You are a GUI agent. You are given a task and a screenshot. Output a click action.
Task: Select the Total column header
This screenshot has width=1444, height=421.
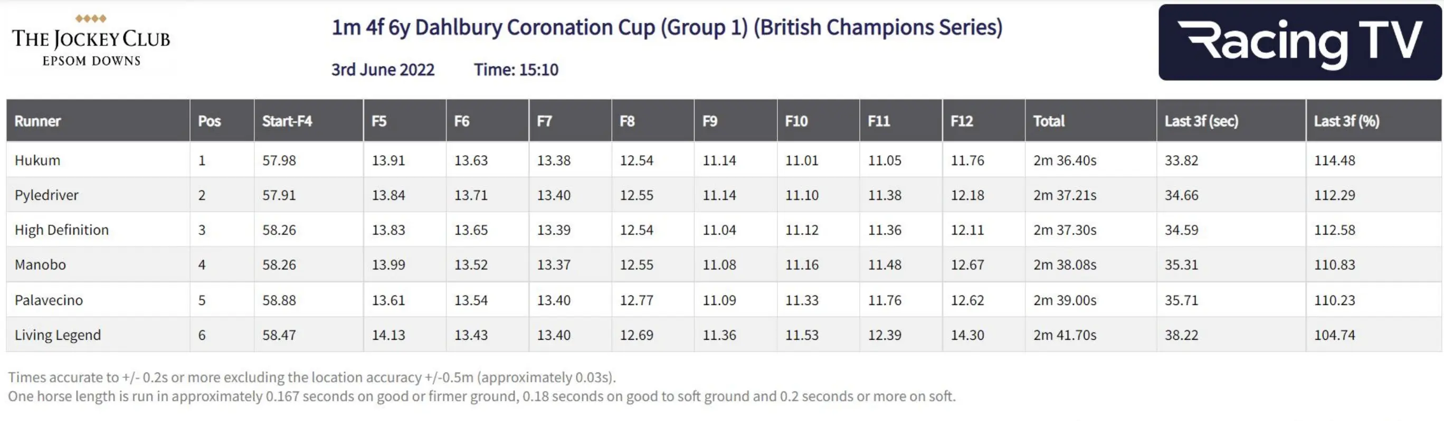coord(1048,121)
